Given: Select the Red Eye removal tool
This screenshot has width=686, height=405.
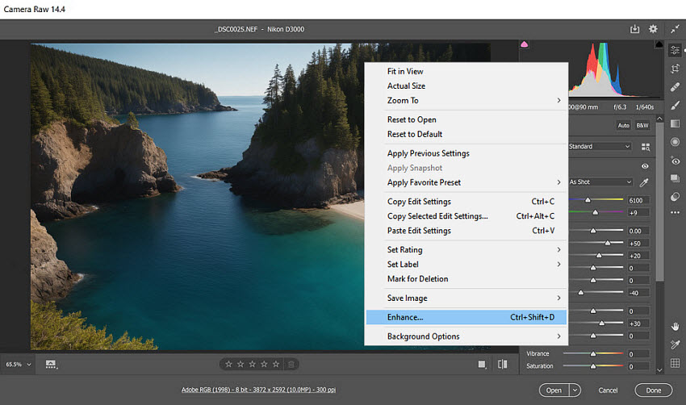Looking at the screenshot, I should (x=675, y=161).
